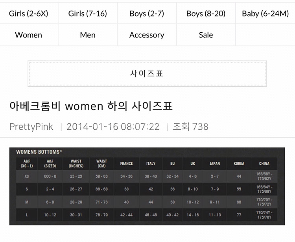Click the 40 - 42 EU size cell
This screenshot has height=242, width=295.
[173, 215]
